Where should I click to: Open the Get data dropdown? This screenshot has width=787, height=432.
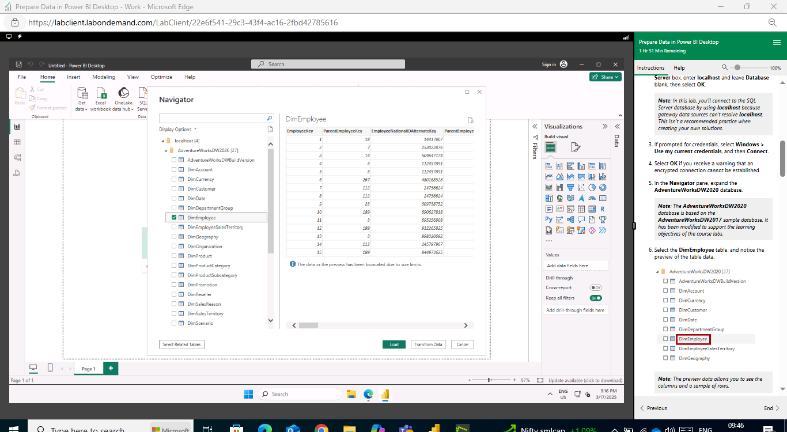82,109
